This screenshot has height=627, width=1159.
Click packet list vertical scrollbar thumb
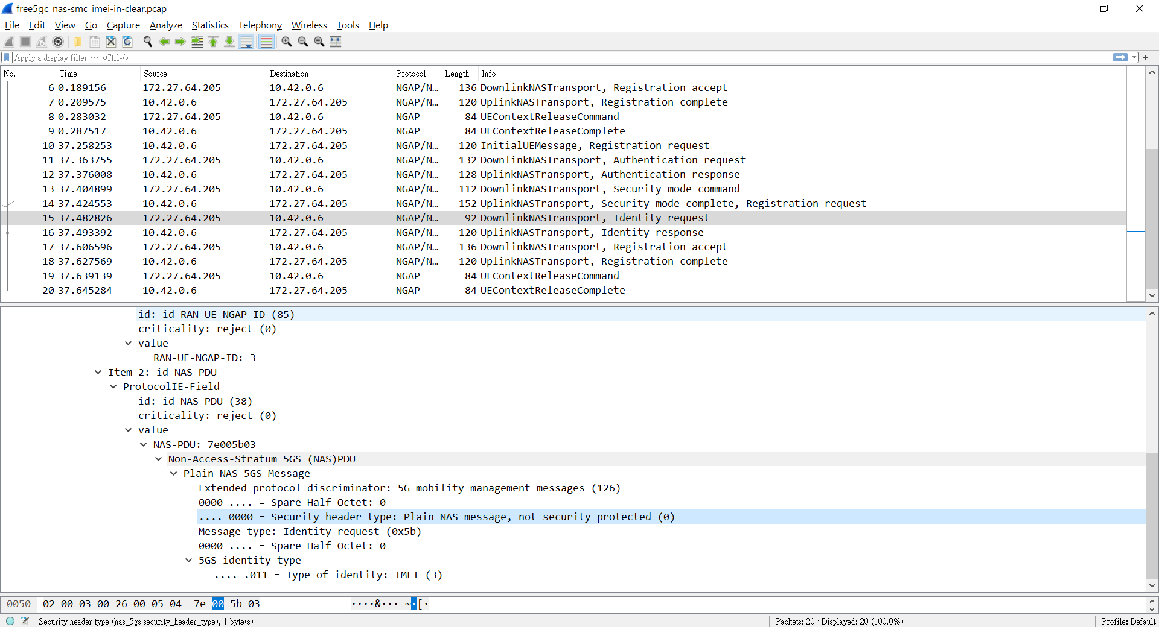point(1152,219)
